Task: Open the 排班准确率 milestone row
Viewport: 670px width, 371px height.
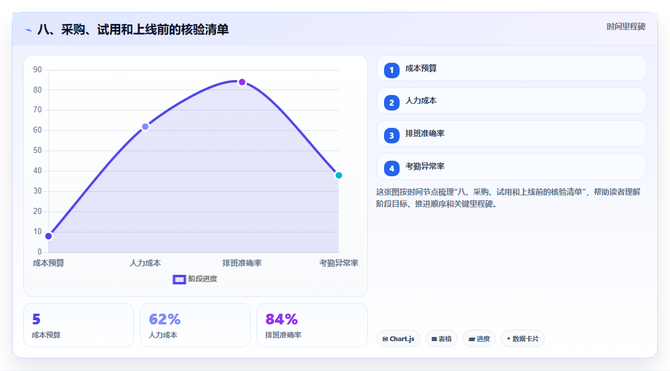Action: tap(511, 134)
